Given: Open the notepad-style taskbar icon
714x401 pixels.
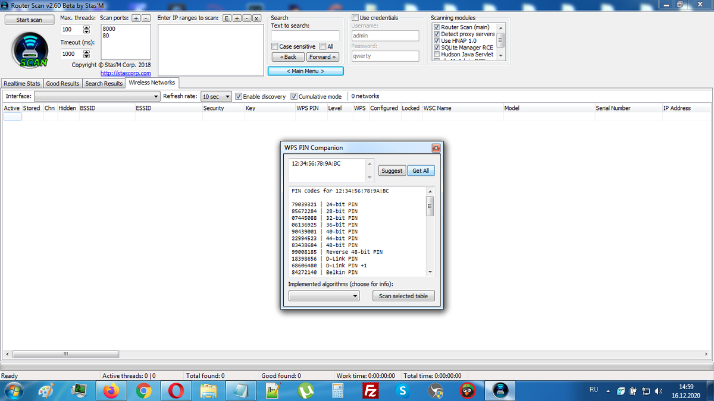Looking at the screenshot, I should tap(240, 390).
